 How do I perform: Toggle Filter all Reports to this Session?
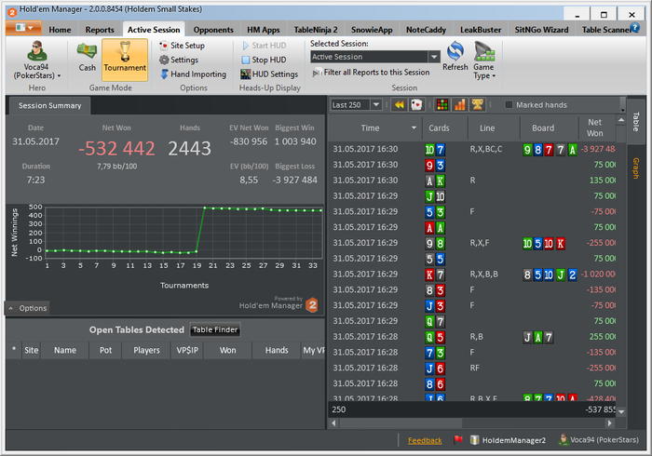(375, 73)
